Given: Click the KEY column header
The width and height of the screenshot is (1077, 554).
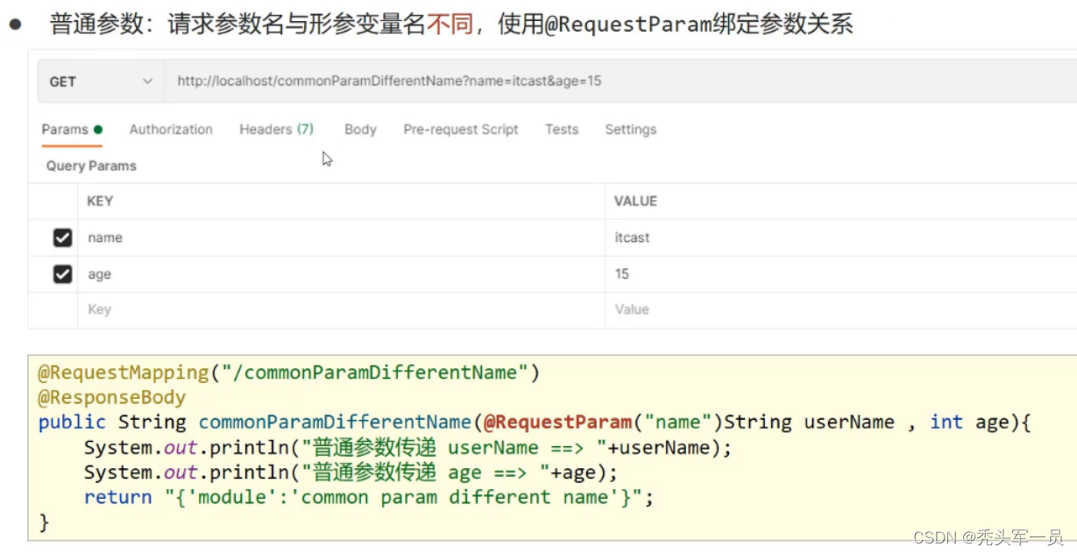Looking at the screenshot, I should 100,201.
